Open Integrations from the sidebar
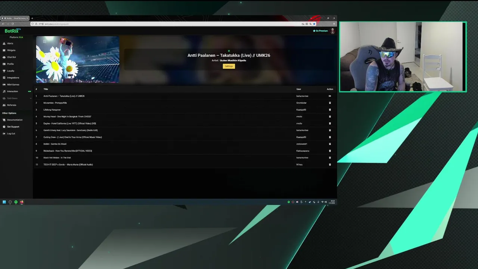 pyautogui.click(x=13, y=78)
